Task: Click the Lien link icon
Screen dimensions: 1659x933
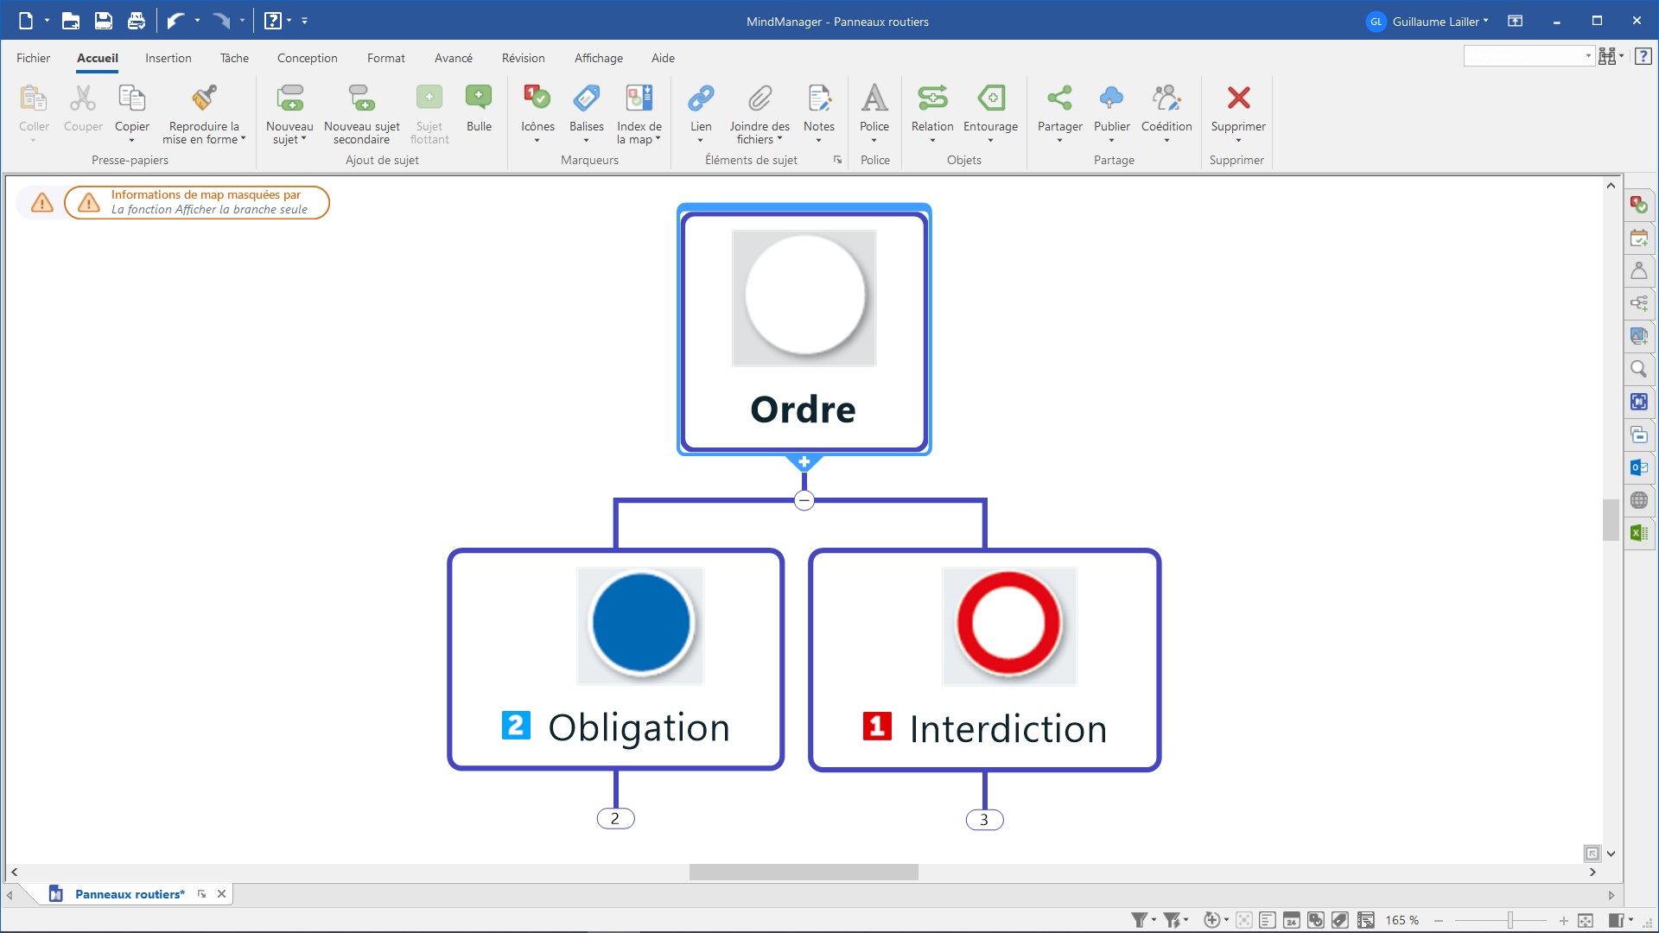Action: pos(701,98)
